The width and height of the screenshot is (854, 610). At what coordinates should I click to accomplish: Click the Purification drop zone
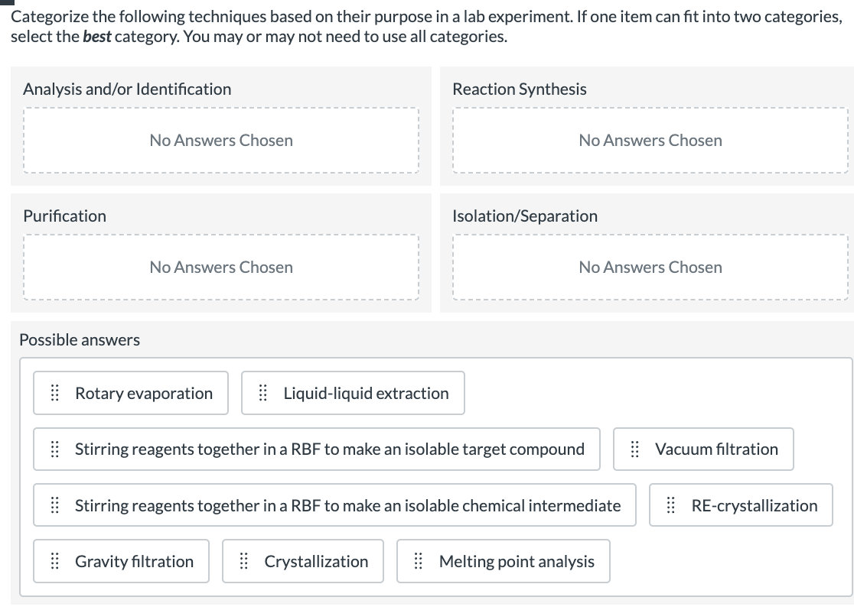coord(221,268)
